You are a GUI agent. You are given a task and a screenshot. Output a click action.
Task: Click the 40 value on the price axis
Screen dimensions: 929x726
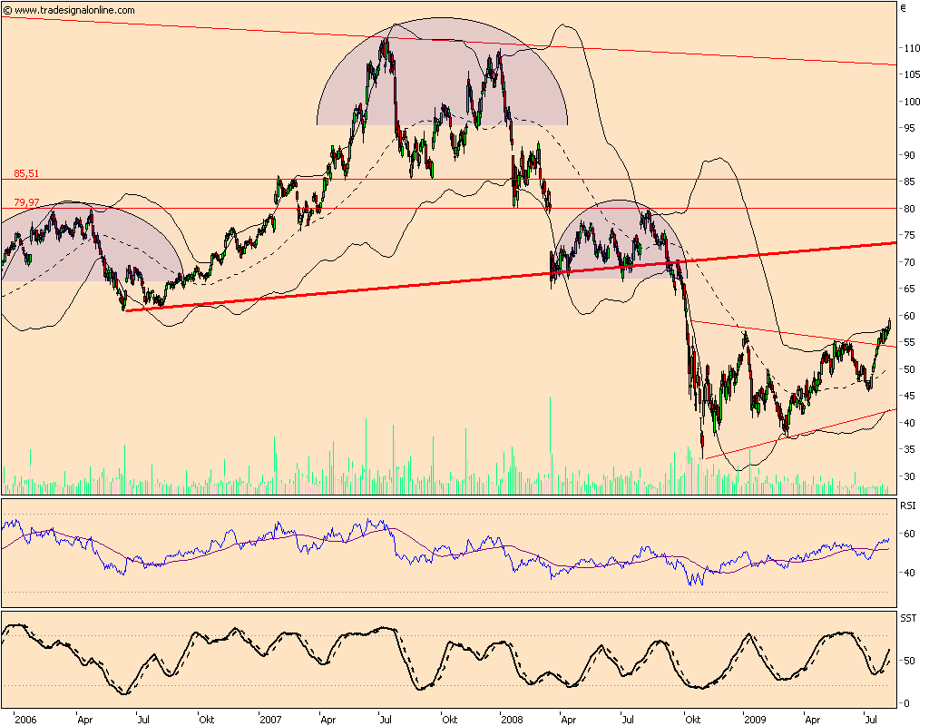click(x=909, y=423)
